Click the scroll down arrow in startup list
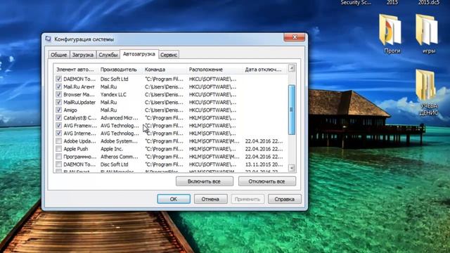The width and height of the screenshot is (450, 253). coord(292,168)
